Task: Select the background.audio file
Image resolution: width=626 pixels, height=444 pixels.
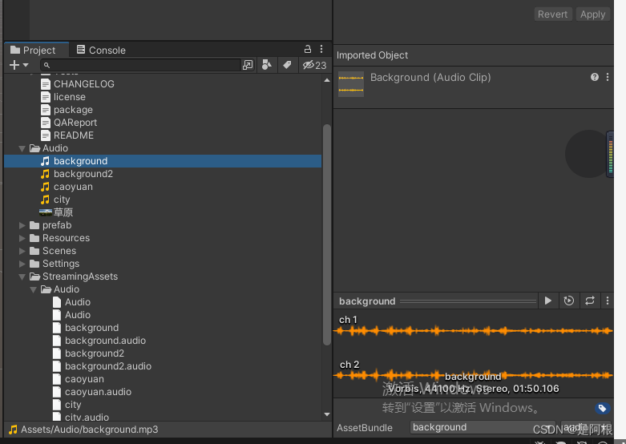Action: pos(105,340)
